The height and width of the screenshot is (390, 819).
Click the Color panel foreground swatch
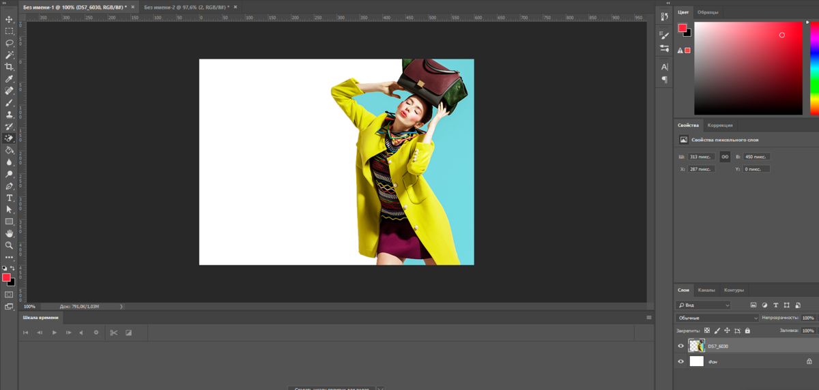click(x=682, y=28)
